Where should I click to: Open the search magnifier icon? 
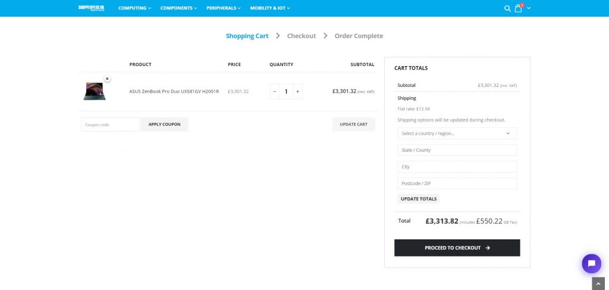pyautogui.click(x=507, y=8)
